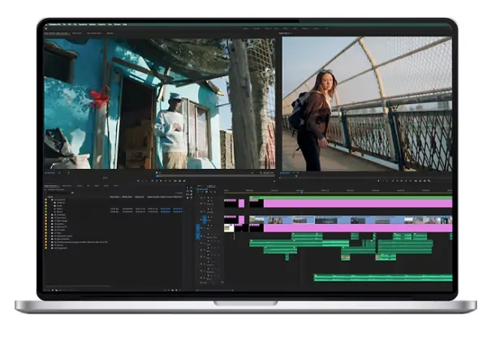This screenshot has height=350, width=500.
Task: Open Timeline Display Settings wrench
Action: point(215,192)
